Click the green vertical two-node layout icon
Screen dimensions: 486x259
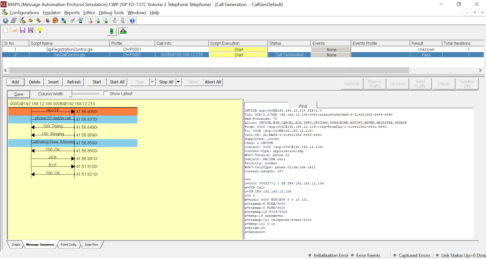(x=112, y=32)
